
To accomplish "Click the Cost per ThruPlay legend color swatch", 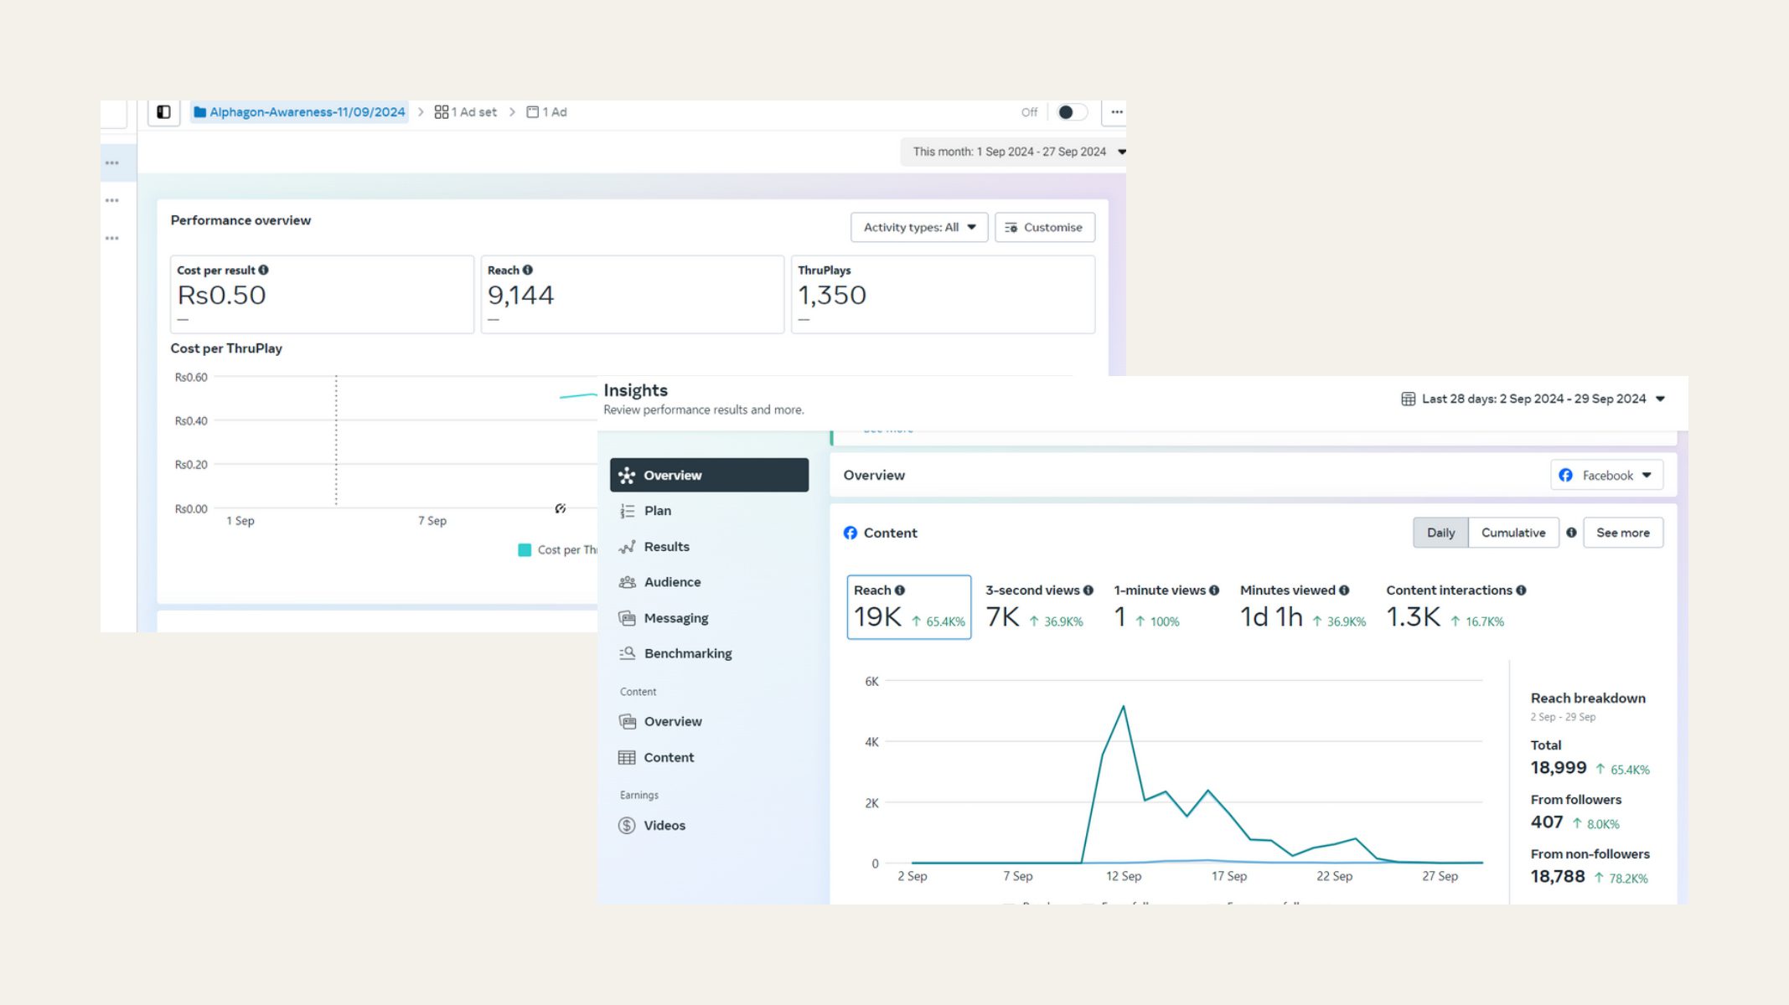I will (x=525, y=550).
